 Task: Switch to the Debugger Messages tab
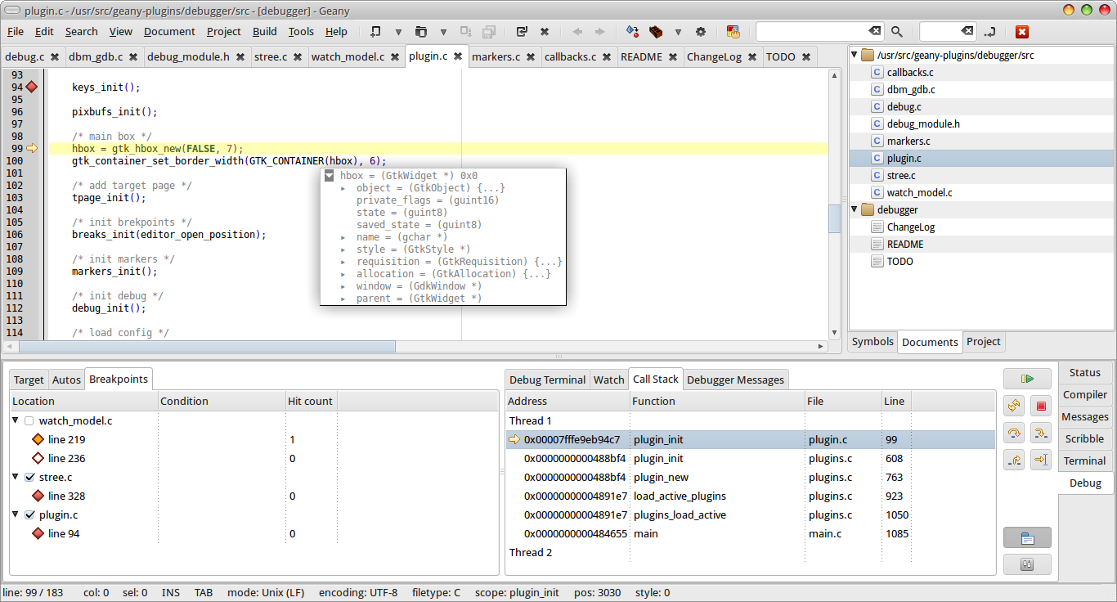[x=736, y=380]
